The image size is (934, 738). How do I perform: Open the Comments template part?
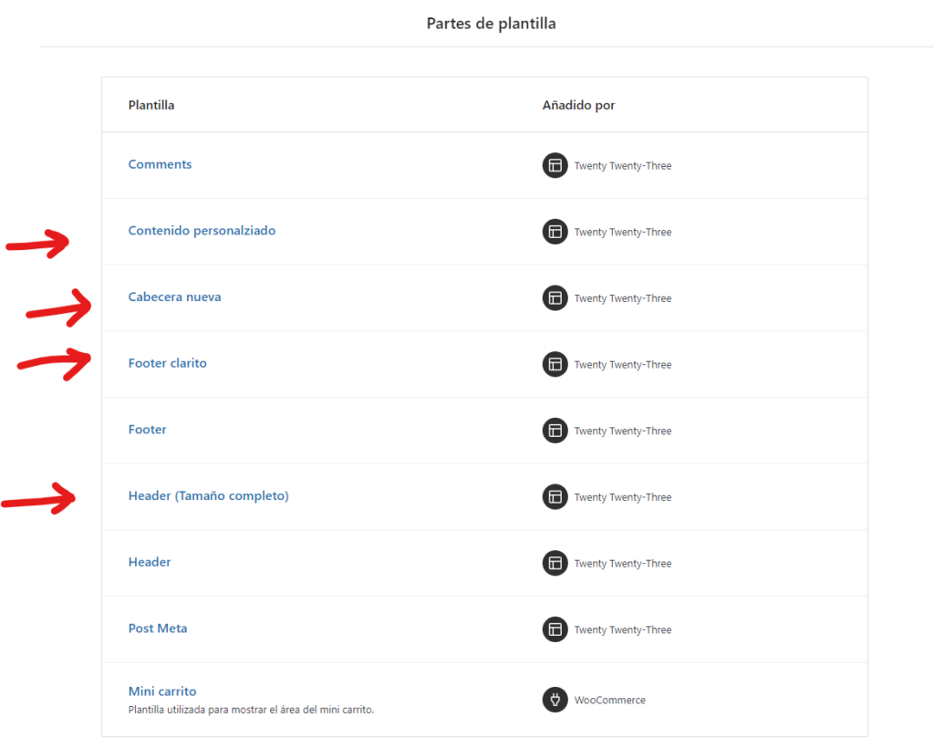click(x=160, y=164)
